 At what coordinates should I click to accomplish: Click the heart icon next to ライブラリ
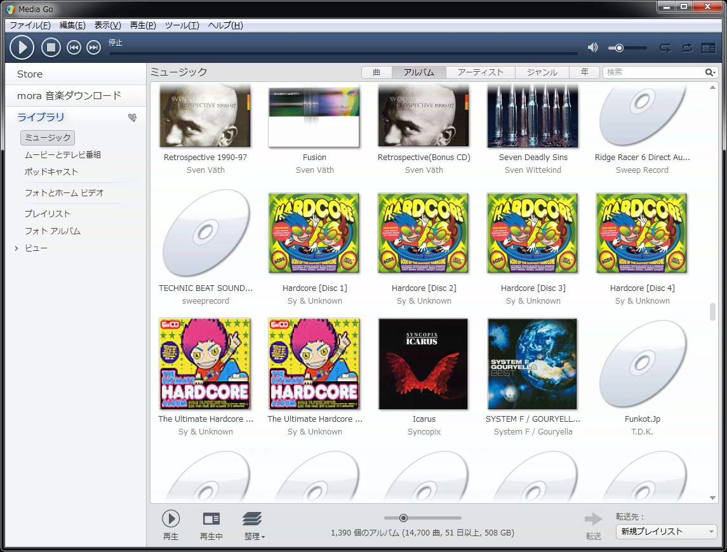click(132, 118)
